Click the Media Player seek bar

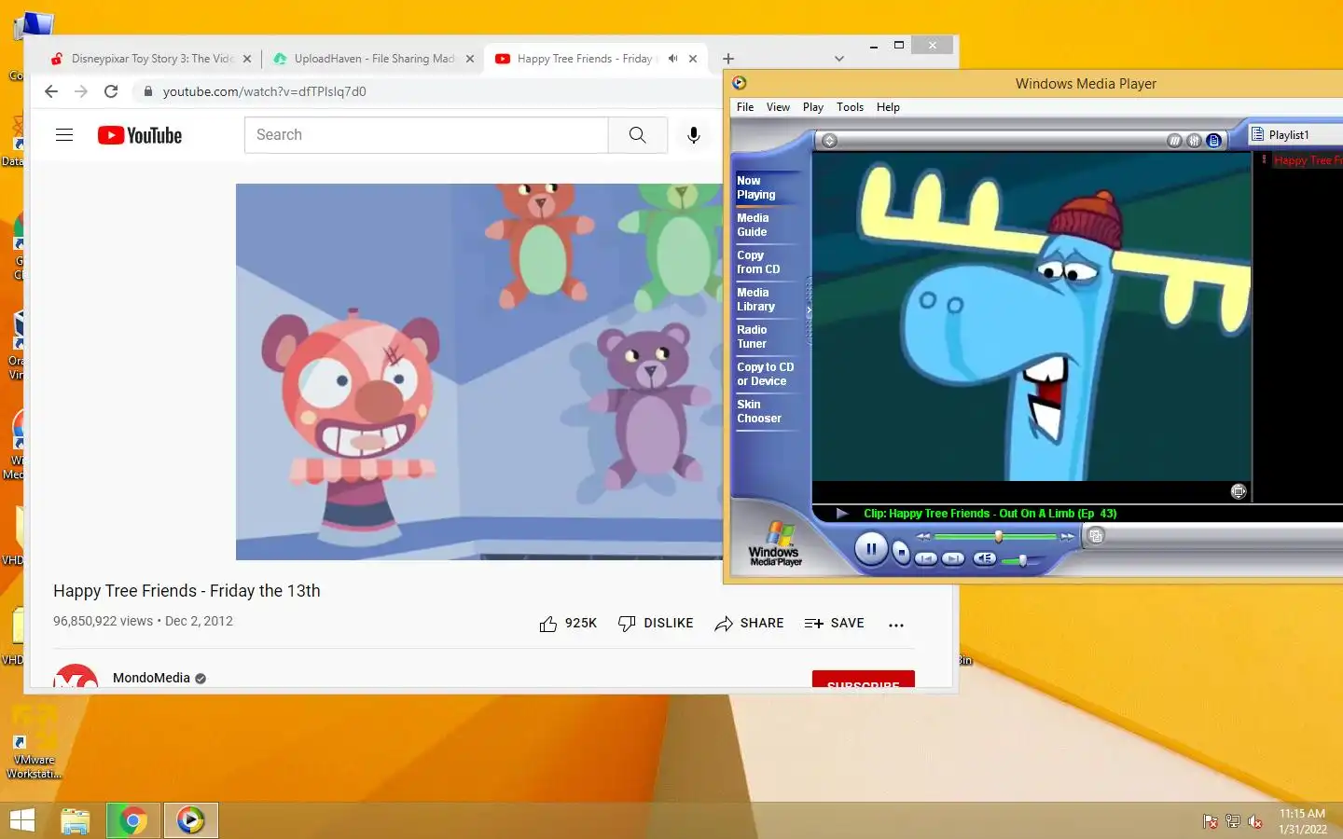pyautogui.click(x=995, y=537)
